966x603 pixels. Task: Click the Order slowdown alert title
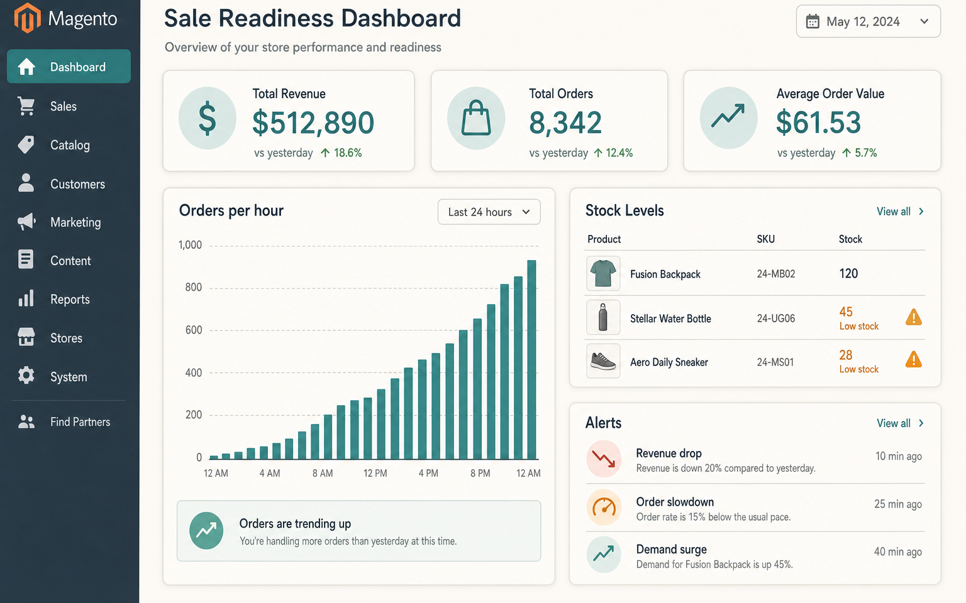[x=675, y=502]
